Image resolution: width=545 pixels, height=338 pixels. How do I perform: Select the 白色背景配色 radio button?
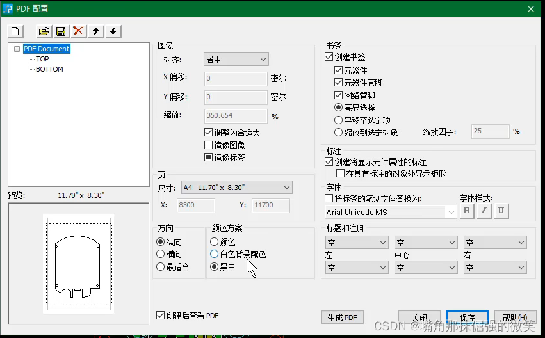point(214,254)
